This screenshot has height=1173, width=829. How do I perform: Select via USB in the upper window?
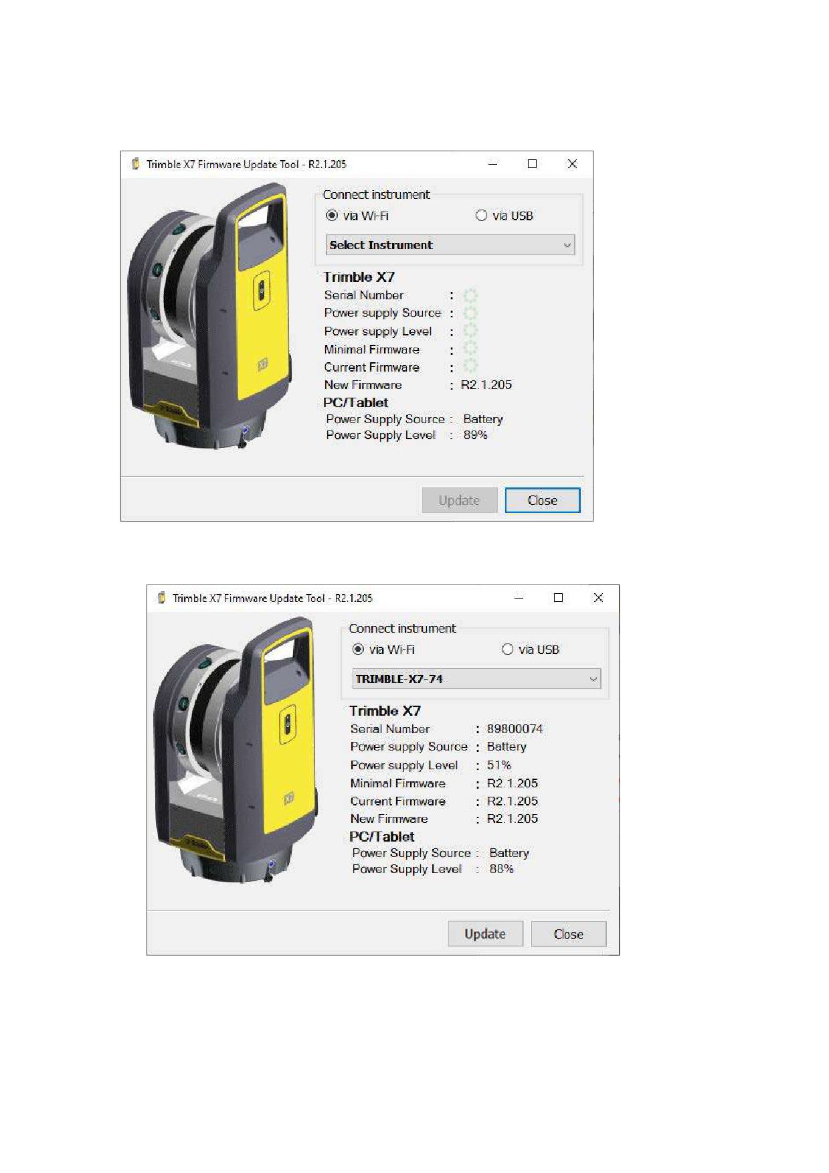point(504,216)
